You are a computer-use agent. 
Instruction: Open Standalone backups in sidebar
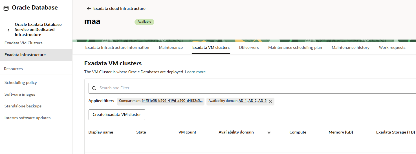[23, 106]
